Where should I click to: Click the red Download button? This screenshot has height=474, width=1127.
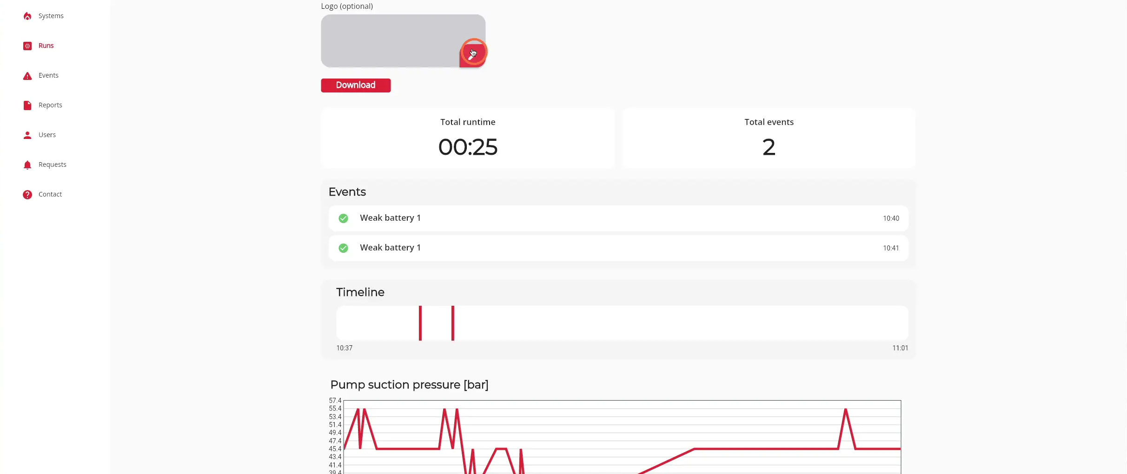[356, 86]
